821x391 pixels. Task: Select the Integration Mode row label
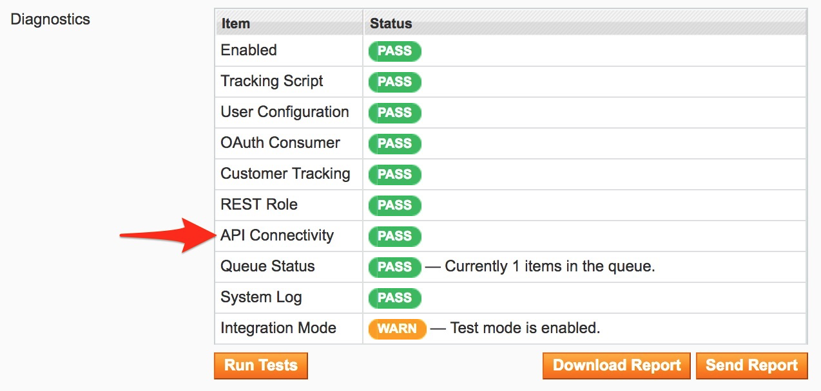click(278, 328)
